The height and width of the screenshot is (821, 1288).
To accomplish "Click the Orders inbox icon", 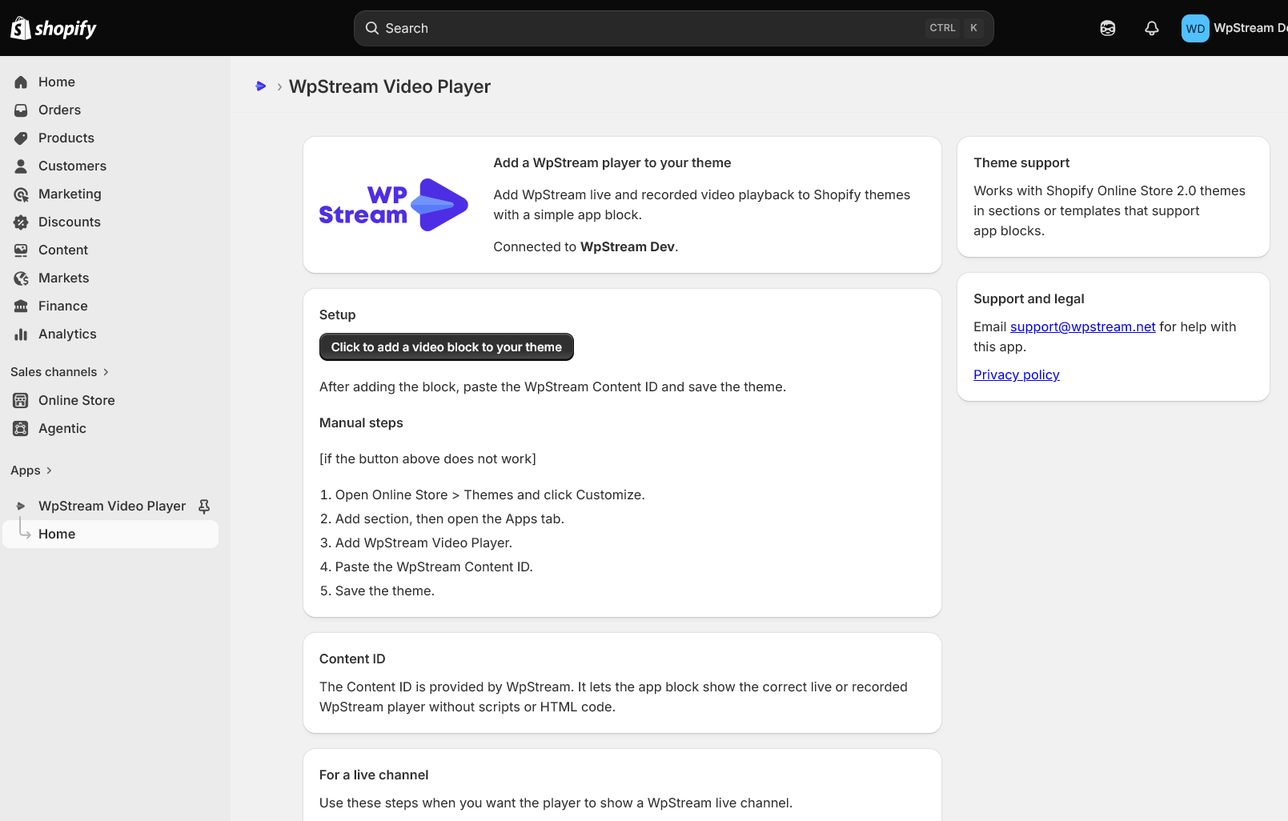I will tap(21, 110).
